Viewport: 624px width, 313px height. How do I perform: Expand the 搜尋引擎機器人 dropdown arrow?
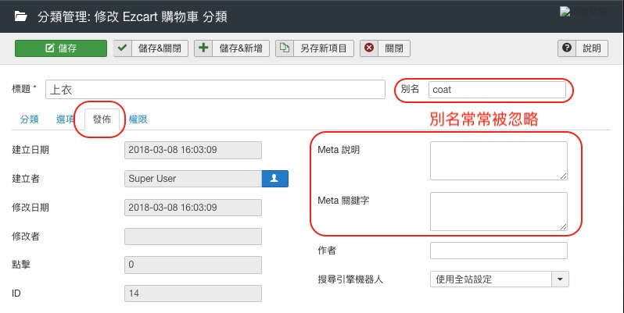tap(560, 279)
